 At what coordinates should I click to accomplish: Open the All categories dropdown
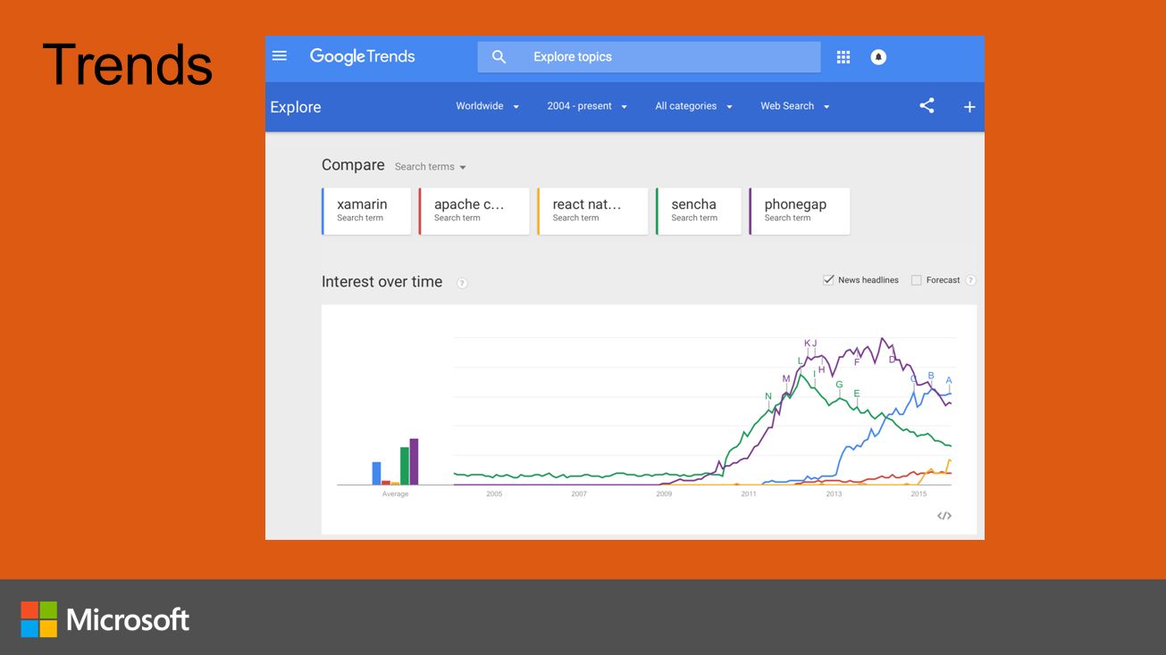(x=693, y=106)
